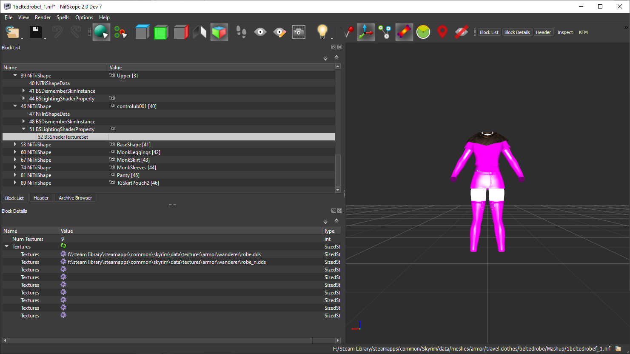Click the red map marker toolbar icon
Viewport: 630px width, 354px height.
(x=442, y=32)
